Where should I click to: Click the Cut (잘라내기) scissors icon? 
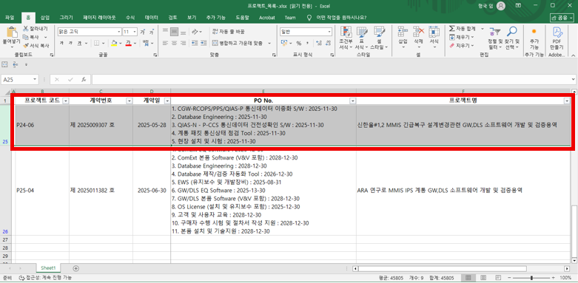25,29
